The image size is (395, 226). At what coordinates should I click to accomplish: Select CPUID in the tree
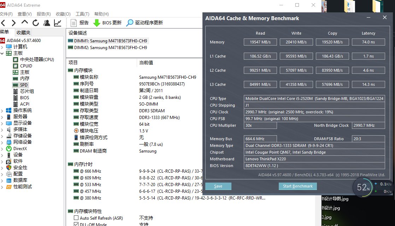tap(26, 66)
